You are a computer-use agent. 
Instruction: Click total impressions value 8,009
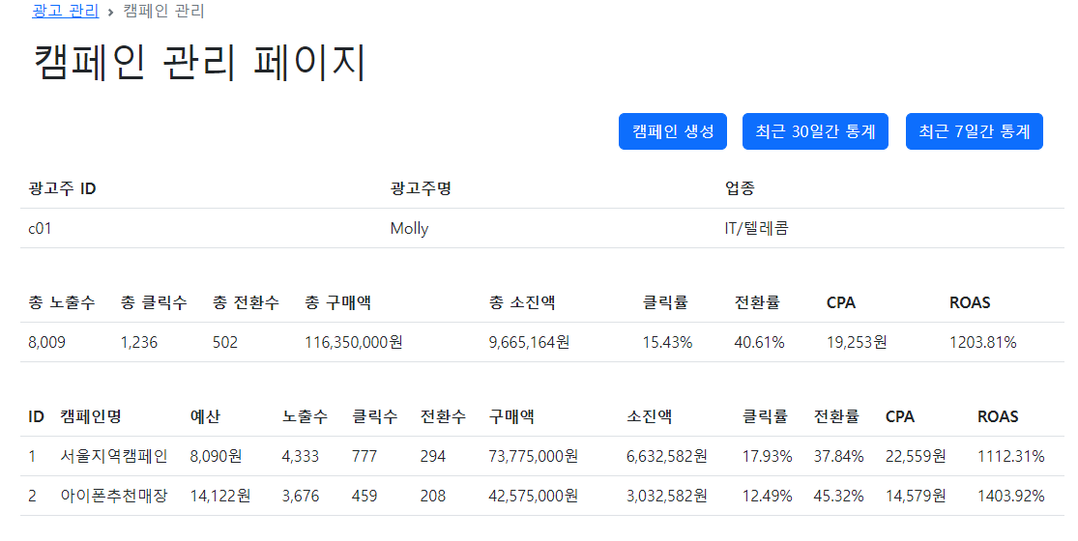click(x=46, y=343)
